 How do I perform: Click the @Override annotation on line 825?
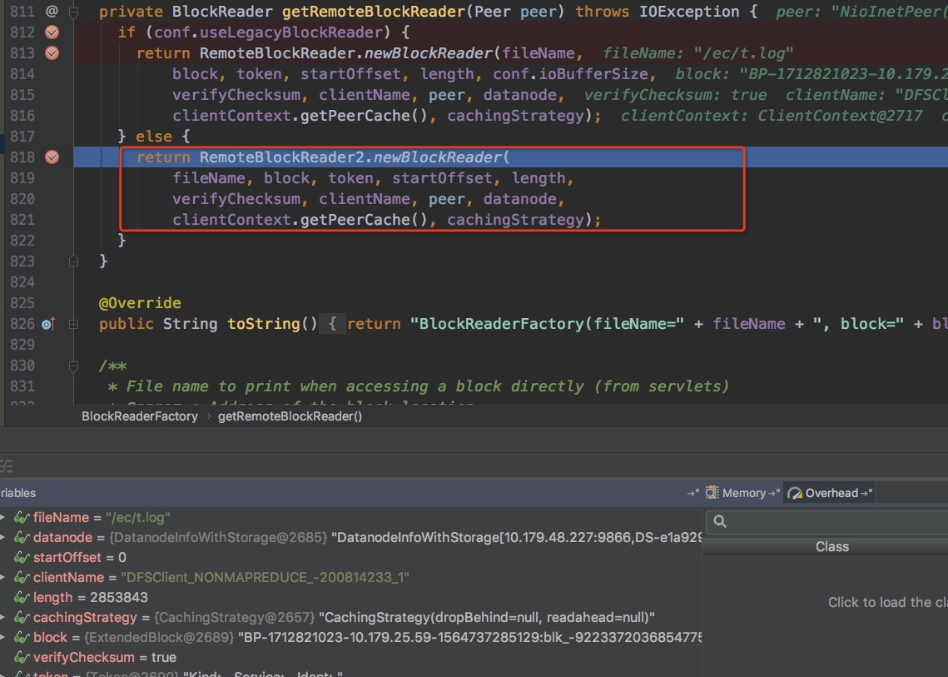pos(141,302)
